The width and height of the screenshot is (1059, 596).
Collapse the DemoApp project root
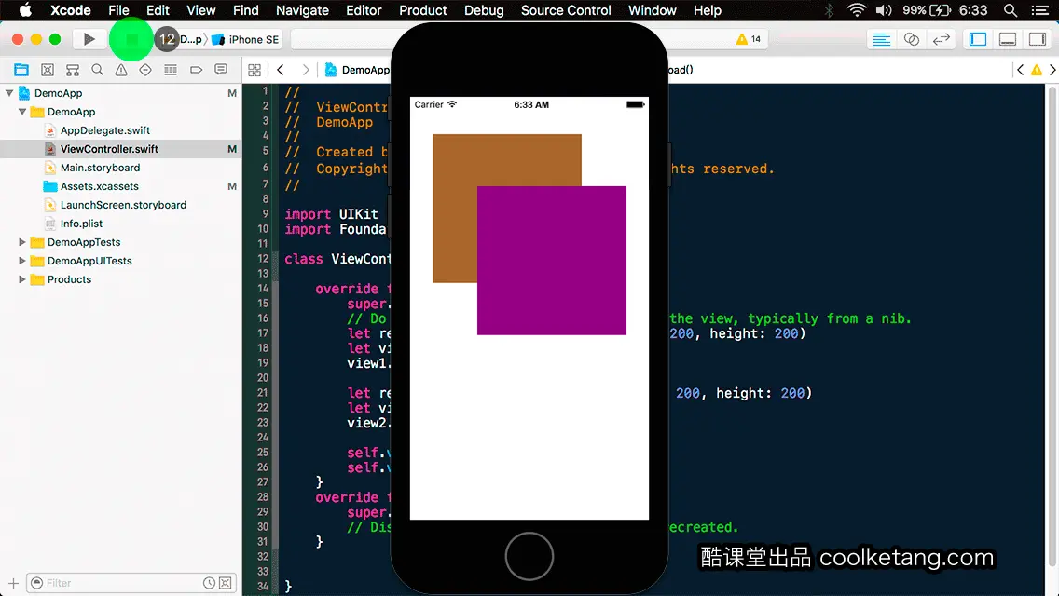pyautogui.click(x=9, y=93)
